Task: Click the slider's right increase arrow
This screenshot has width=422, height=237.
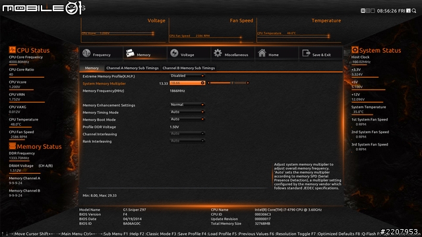Action: tap(248, 83)
